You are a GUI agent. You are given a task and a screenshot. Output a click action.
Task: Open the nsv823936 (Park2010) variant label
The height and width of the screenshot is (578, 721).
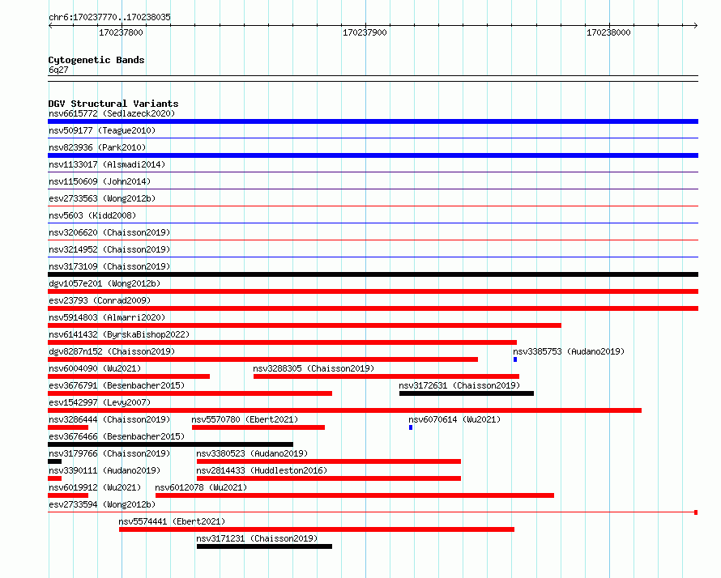pos(97,147)
